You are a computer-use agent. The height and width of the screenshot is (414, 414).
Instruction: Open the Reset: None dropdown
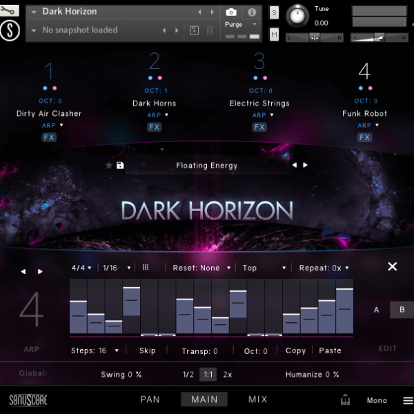pyautogui.click(x=201, y=268)
